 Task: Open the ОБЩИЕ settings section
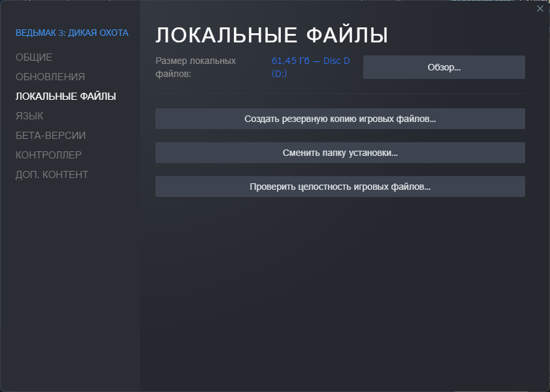[34, 57]
